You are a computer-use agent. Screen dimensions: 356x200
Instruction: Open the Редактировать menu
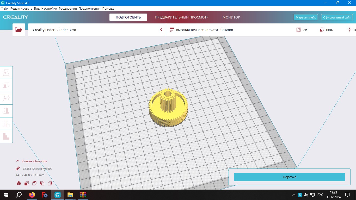pyautogui.click(x=21, y=8)
